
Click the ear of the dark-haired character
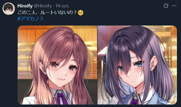154,62
